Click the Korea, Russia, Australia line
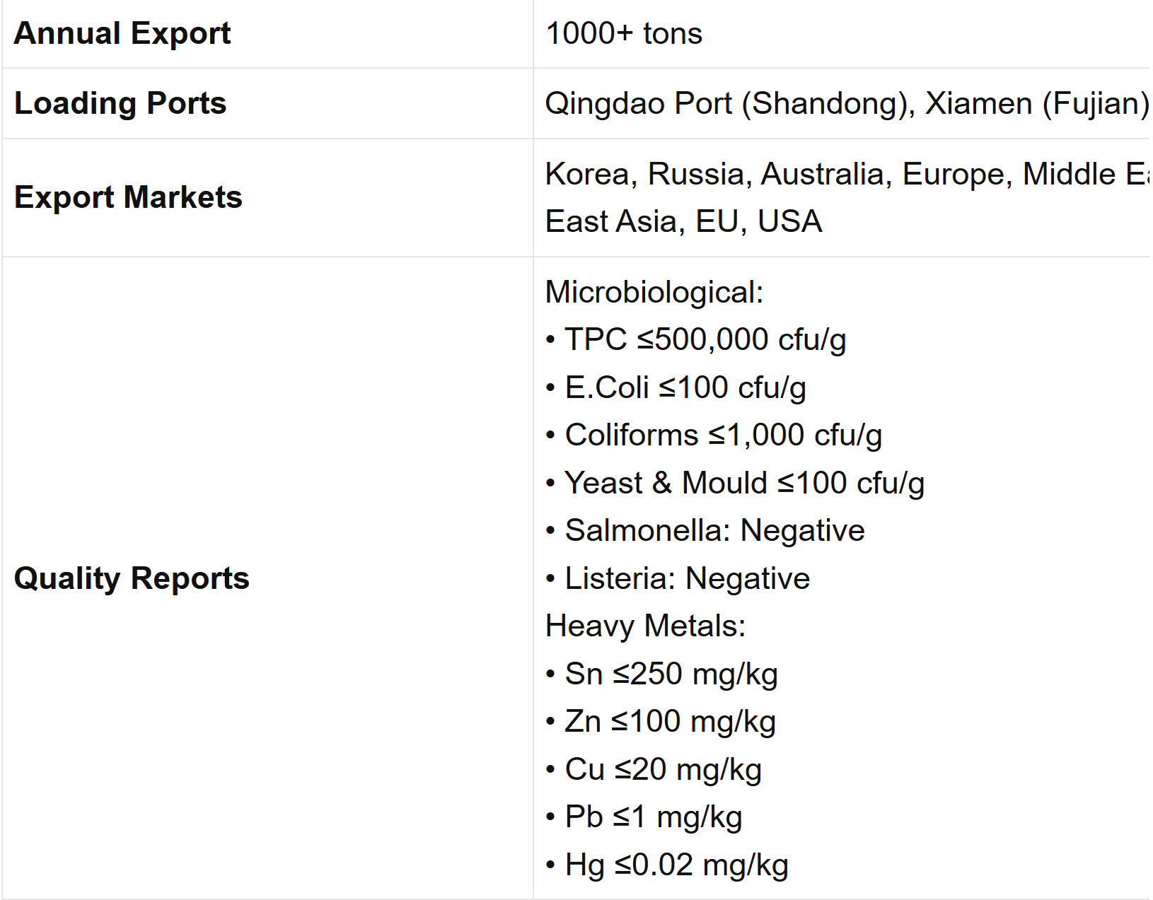The image size is (1153, 900). [x=847, y=174]
